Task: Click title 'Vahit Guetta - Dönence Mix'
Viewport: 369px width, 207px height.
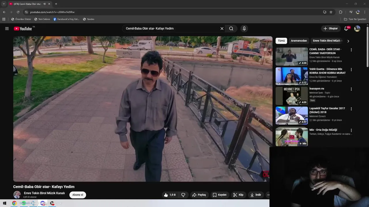Action: (x=327, y=71)
